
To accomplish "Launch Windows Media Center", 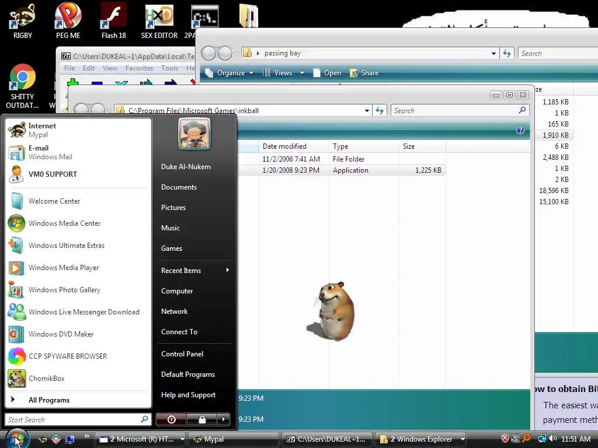I will [x=78, y=223].
